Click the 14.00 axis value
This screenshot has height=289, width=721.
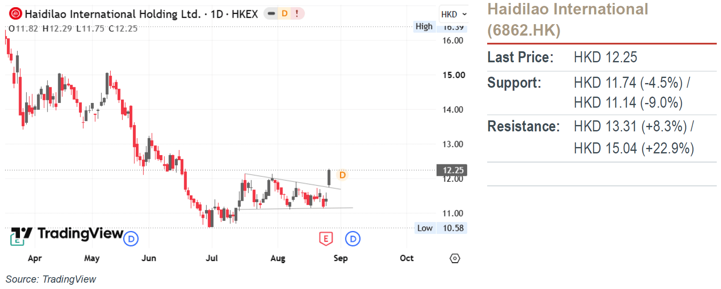[453, 110]
